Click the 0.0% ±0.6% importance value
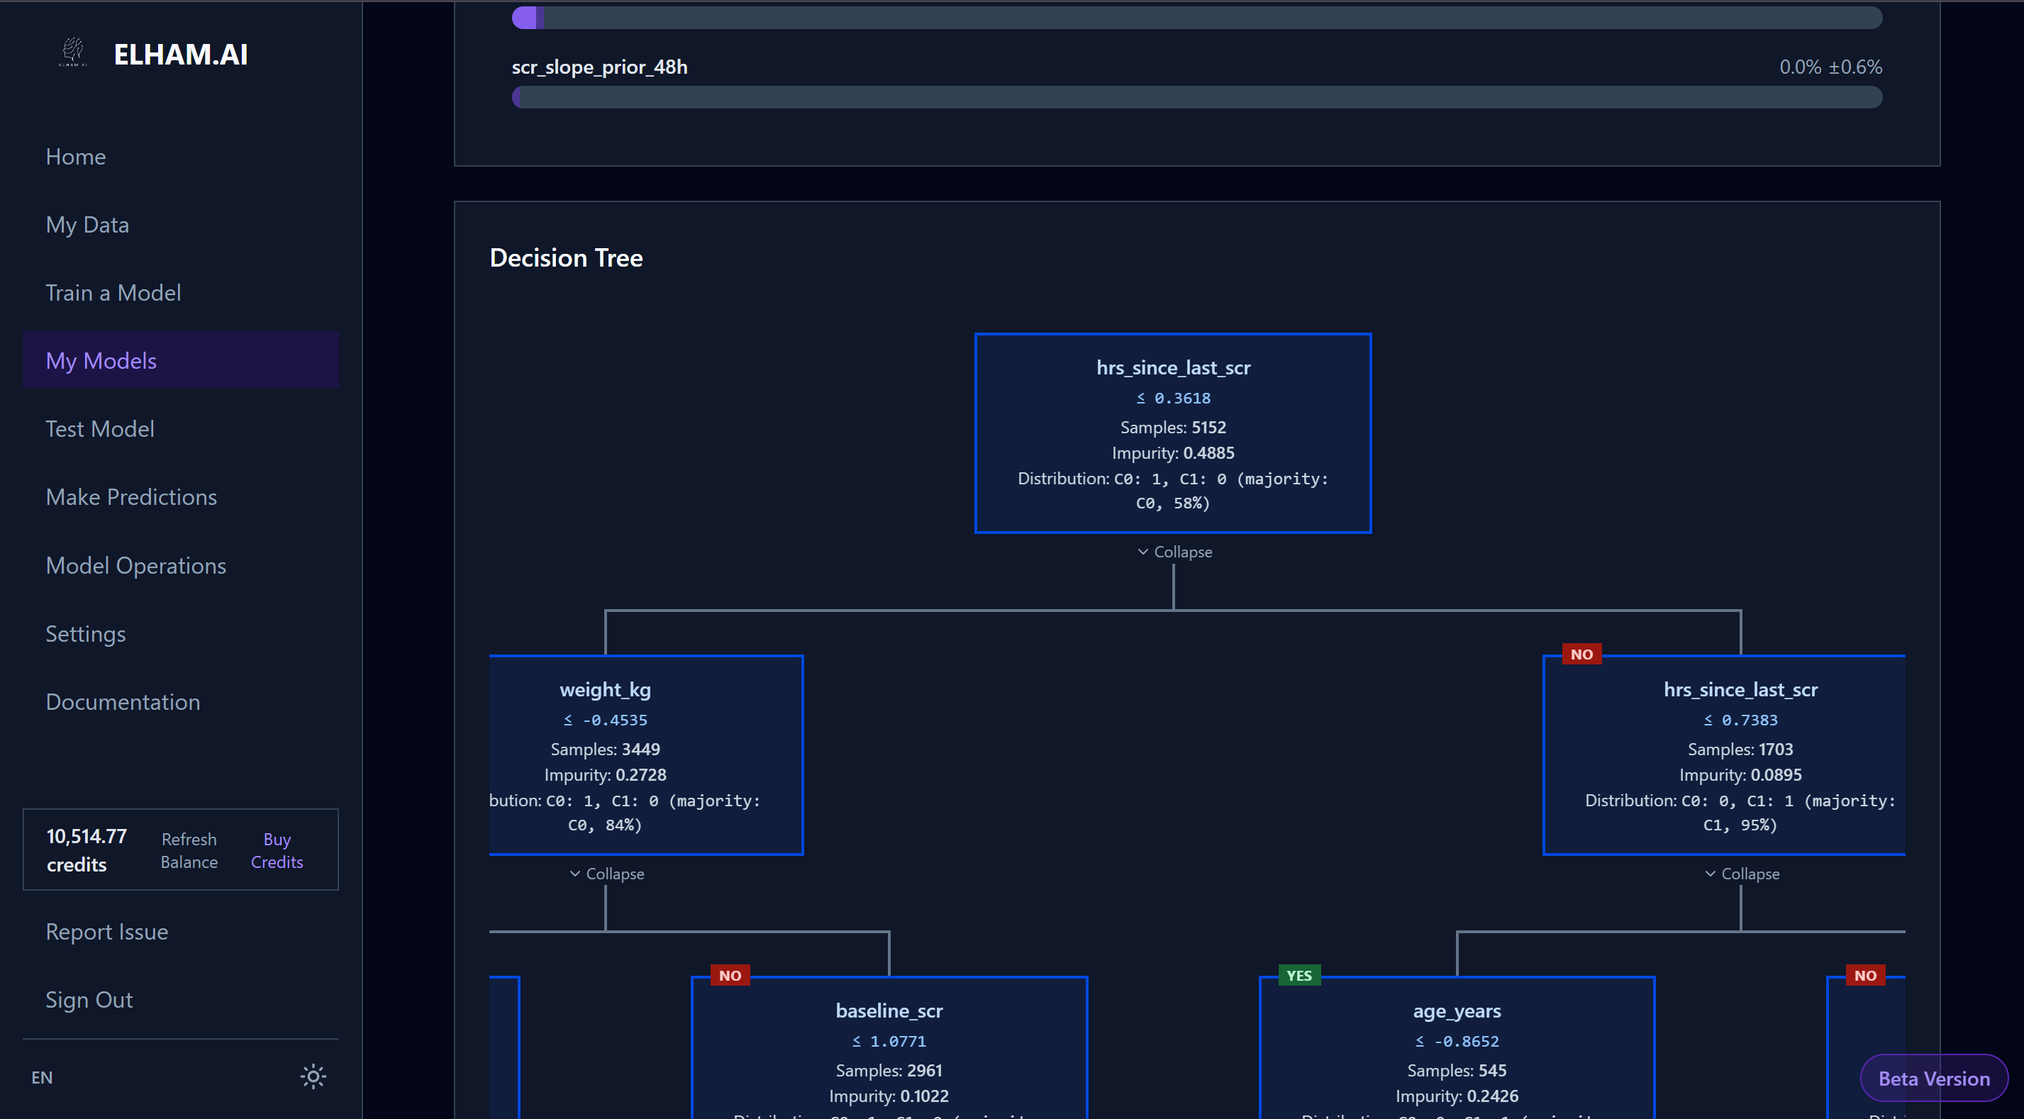Viewport: 2024px width, 1119px height. (x=1830, y=67)
